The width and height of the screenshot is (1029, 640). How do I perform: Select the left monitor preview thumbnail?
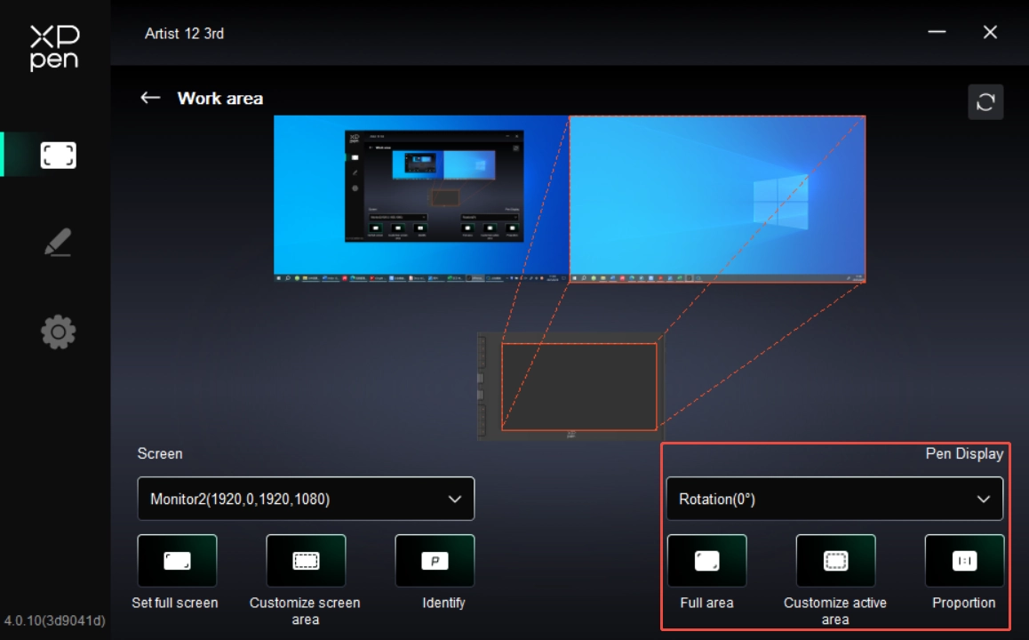pos(420,199)
